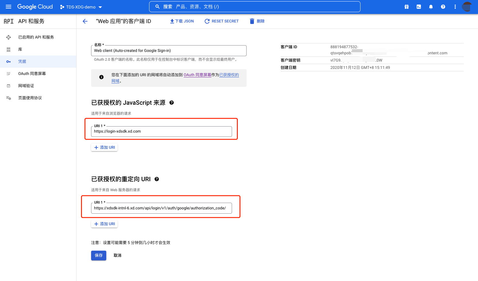Click the 取消 button
The height and width of the screenshot is (281, 478).
(118, 256)
